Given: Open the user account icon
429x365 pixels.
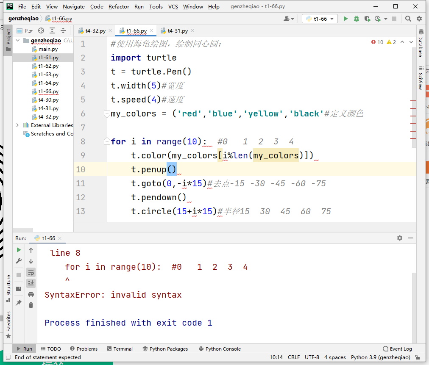Looking at the screenshot, I should click(287, 19).
